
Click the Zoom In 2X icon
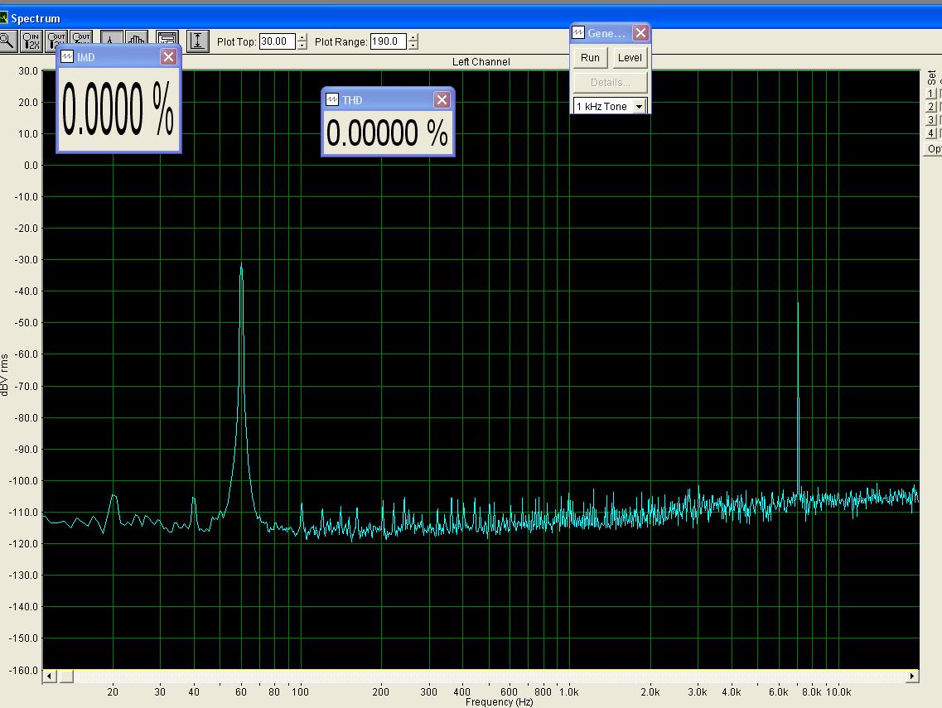(x=31, y=41)
